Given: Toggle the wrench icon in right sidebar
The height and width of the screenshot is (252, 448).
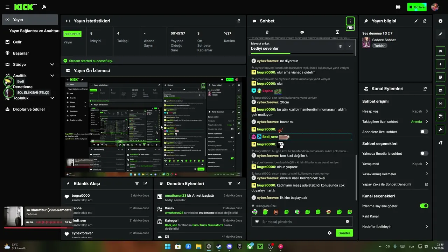Looking at the screenshot, I should (x=440, y=129).
